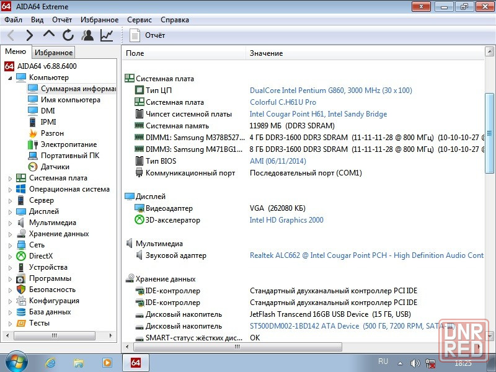
Task: Open user management toolbar icon
Action: tap(87, 35)
